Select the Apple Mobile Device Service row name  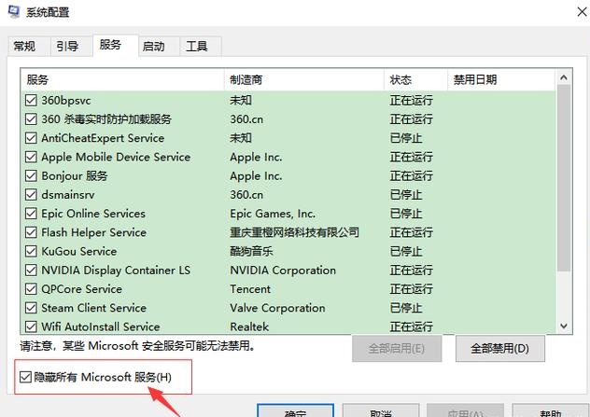pos(116,157)
